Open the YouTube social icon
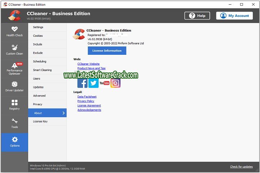This screenshot has width=260, height=173. (104, 83)
